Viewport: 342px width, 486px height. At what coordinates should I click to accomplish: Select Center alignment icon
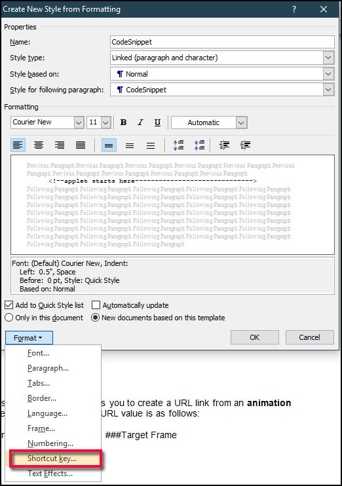click(x=39, y=145)
